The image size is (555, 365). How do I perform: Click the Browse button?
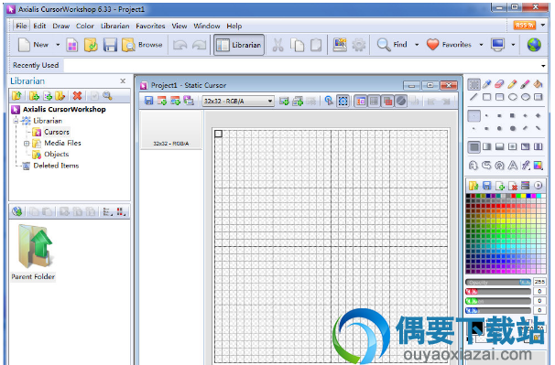pyautogui.click(x=142, y=45)
